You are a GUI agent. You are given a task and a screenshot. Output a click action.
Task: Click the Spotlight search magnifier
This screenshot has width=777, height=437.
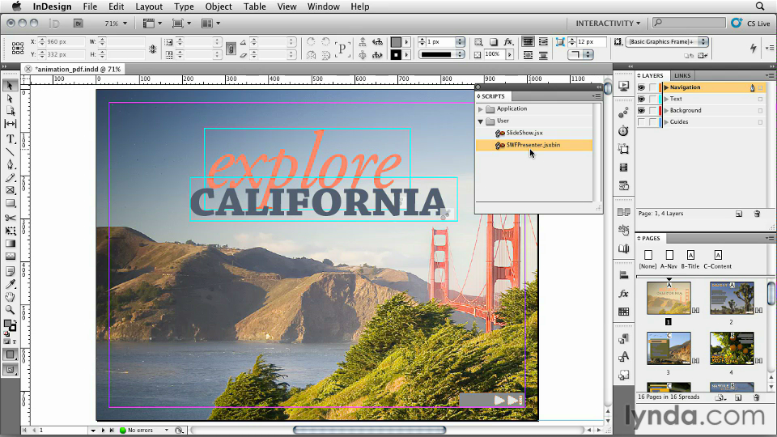point(760,6)
